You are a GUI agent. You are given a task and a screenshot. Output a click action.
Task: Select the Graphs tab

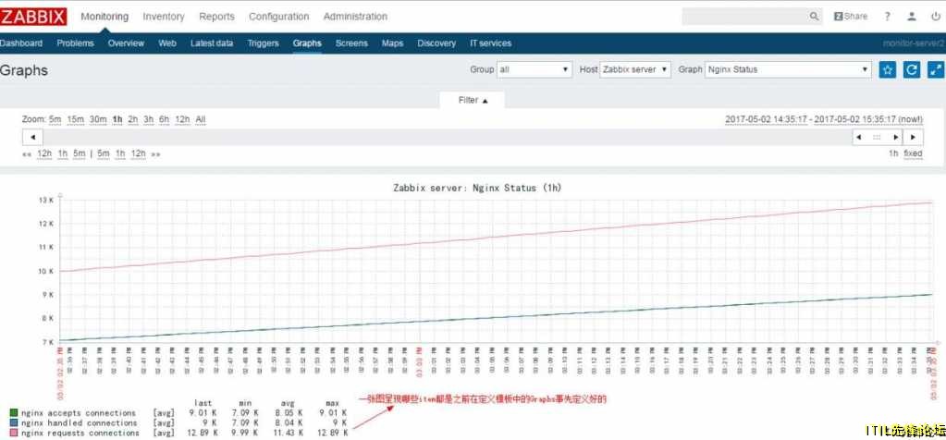(307, 43)
